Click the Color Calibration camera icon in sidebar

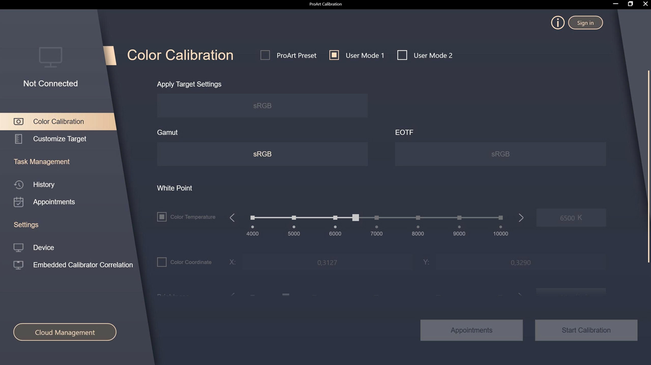pyautogui.click(x=18, y=121)
